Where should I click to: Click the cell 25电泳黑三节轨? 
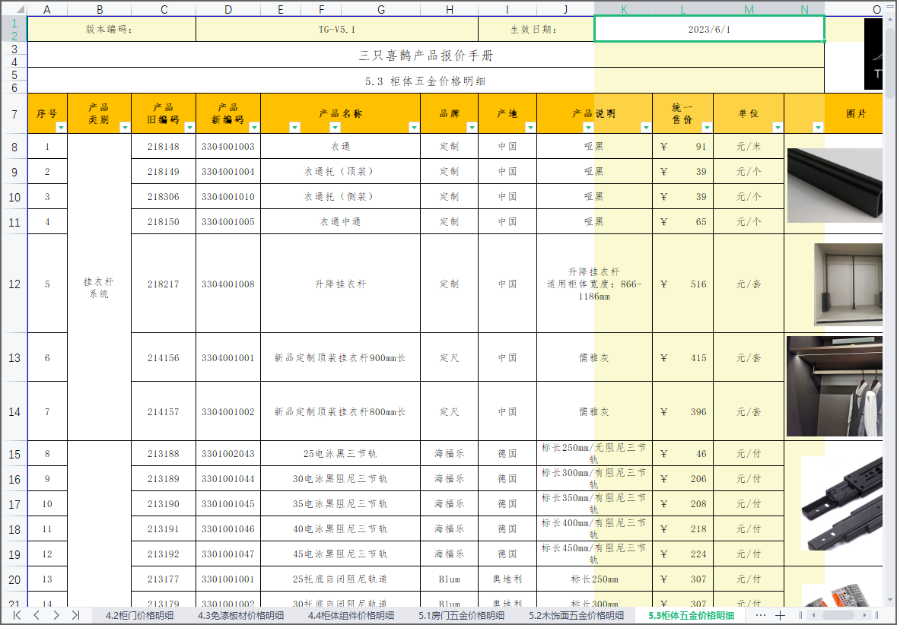(x=340, y=453)
